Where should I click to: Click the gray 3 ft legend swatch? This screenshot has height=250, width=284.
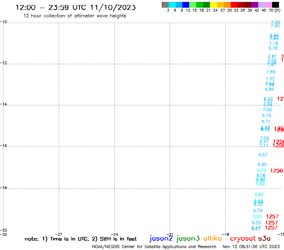165,5
